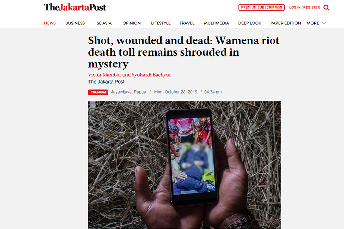This screenshot has width=344, height=229.
Task: Open author link Victor Mambor and Syofiardi Bachyul
Action: (129, 75)
